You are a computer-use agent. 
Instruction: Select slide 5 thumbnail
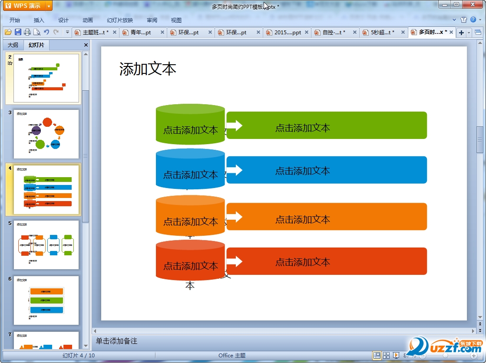(x=46, y=245)
